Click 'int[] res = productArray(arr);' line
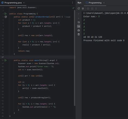This screenshot has height=119, width=128. 34,98
